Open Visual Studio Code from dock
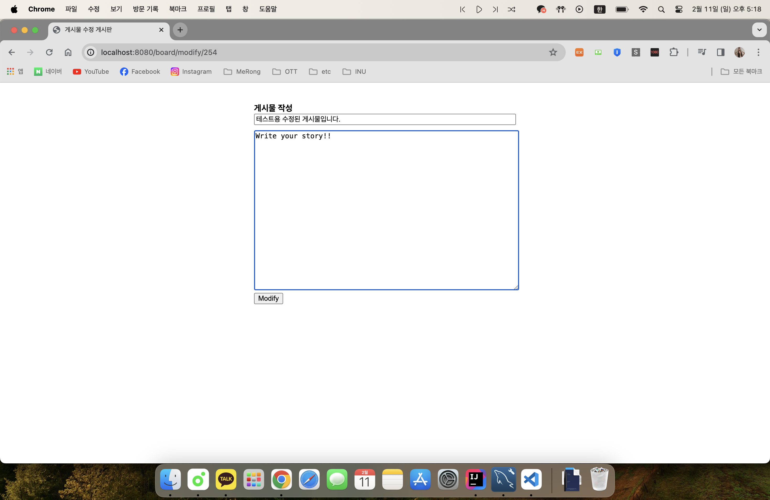This screenshot has width=770, height=500. [x=531, y=479]
